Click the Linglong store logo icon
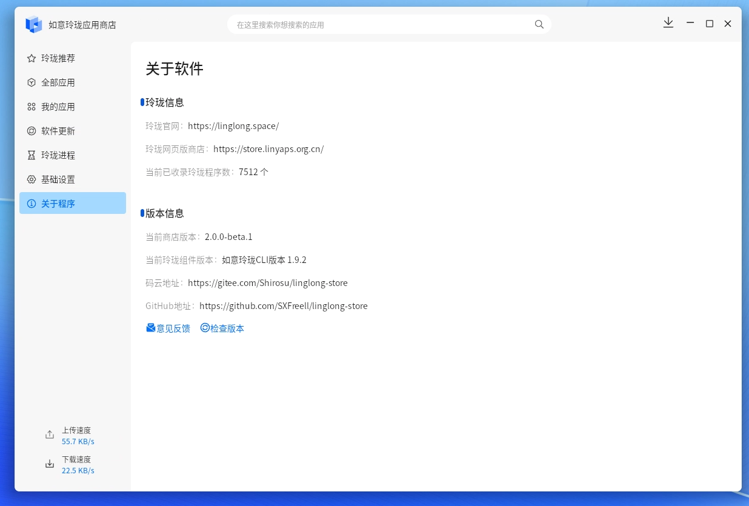Screen dimensions: 749x506 pyautogui.click(x=34, y=24)
